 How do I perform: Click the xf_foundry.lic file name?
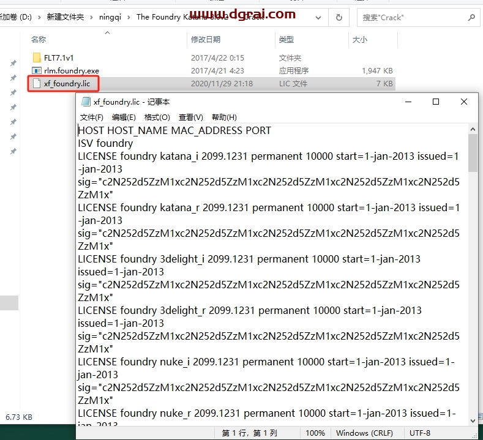[x=67, y=83]
